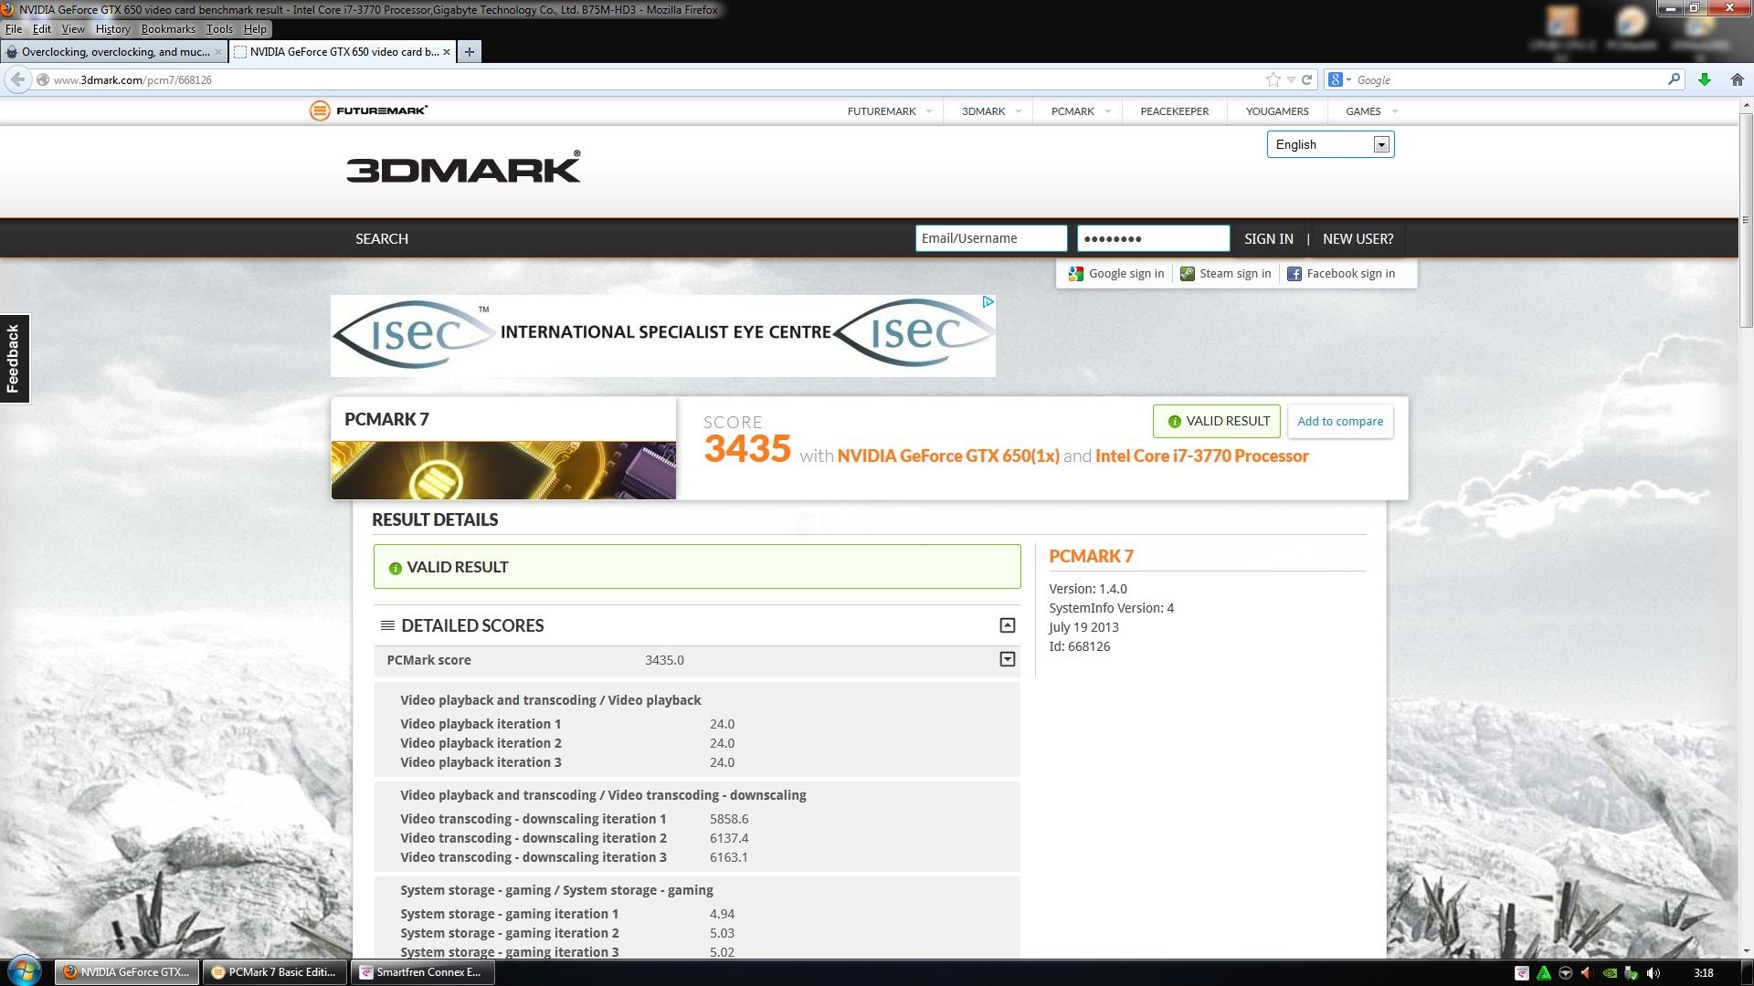Open the Bookmarks menu
The height and width of the screenshot is (986, 1754).
[x=168, y=29]
